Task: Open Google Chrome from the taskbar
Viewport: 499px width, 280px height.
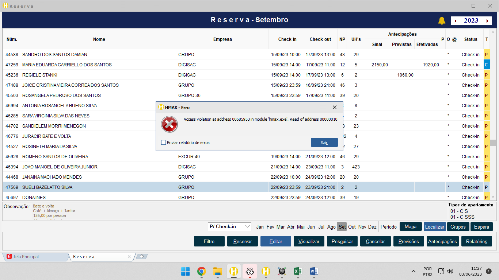Action: coord(201,271)
